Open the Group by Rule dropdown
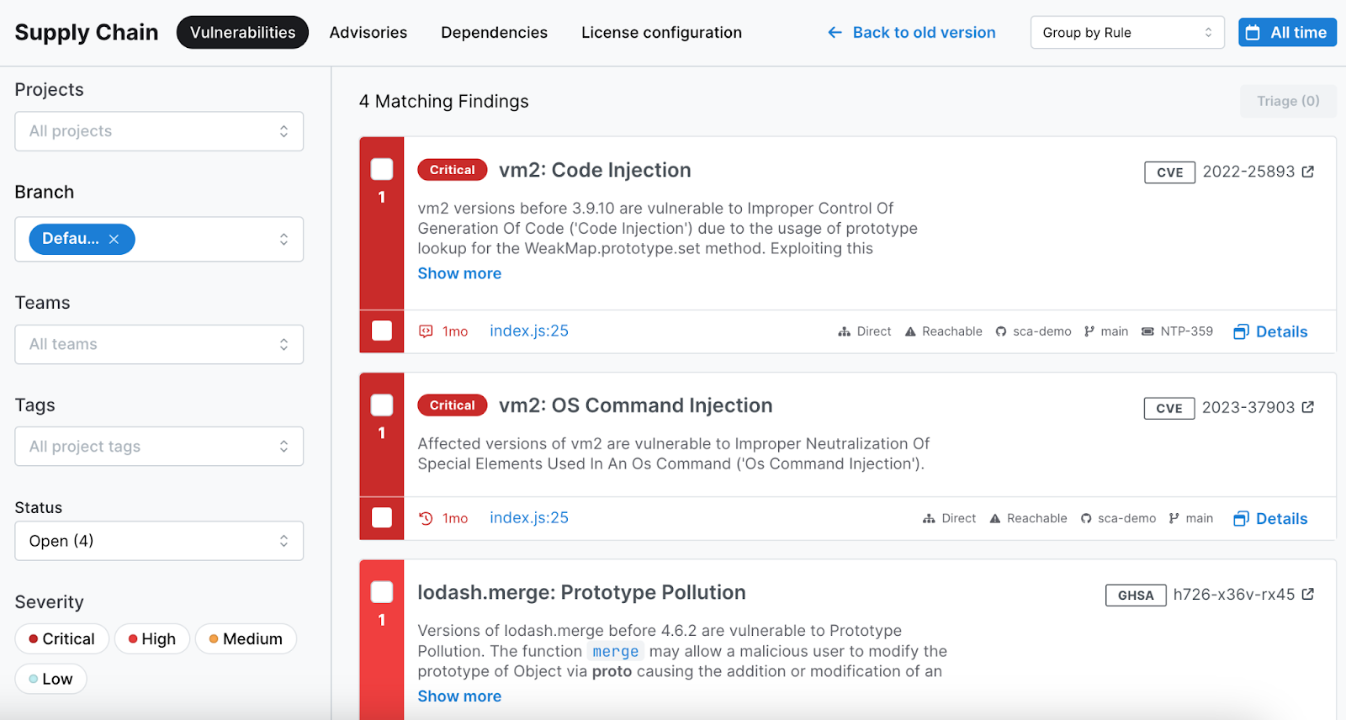Screen dimensions: 1346x720 pos(1127,33)
